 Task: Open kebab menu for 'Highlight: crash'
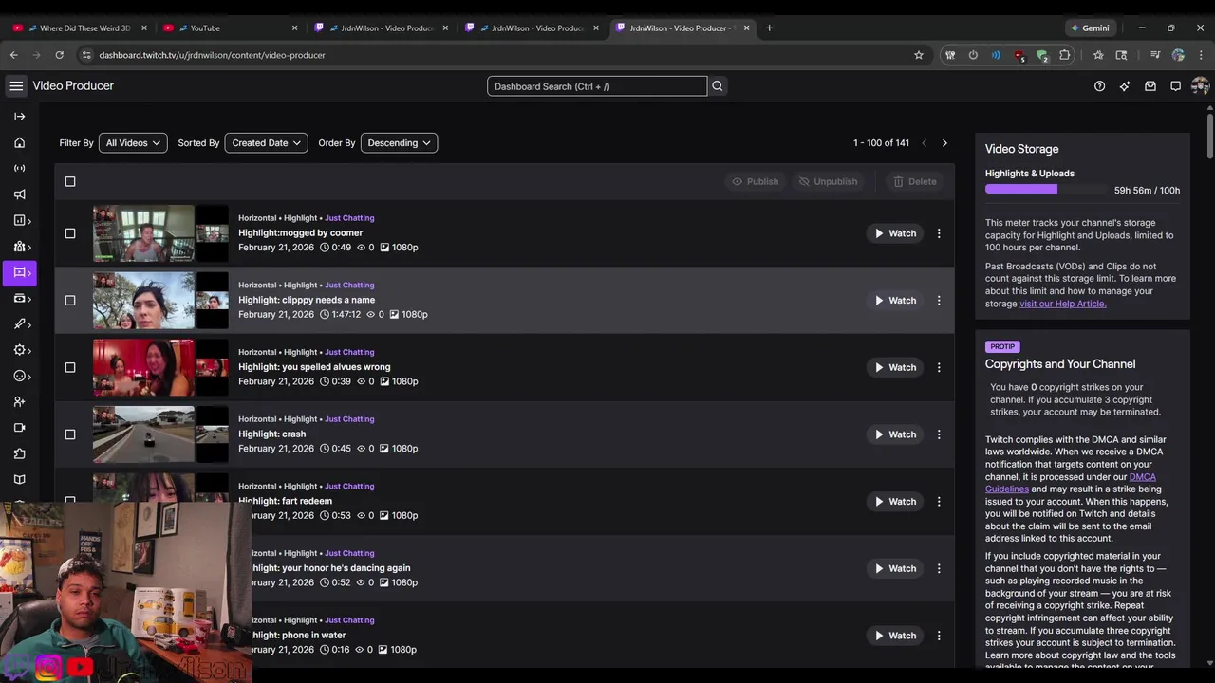939,434
